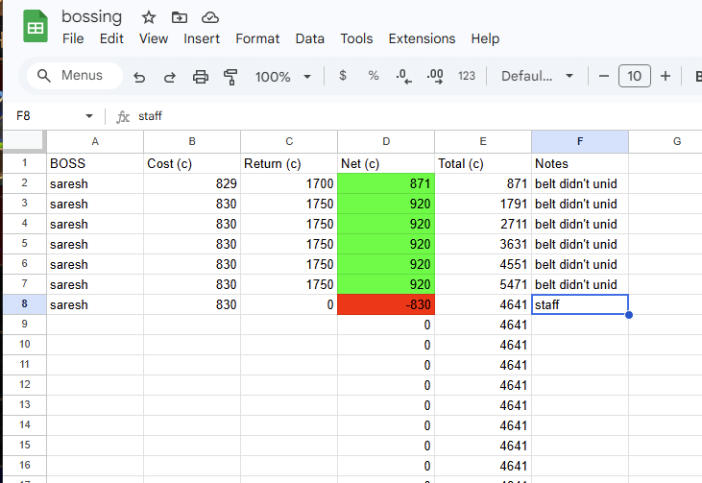This screenshot has height=483, width=702.
Task: Select row 12 header
Action: [25, 385]
